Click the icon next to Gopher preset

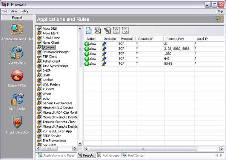tap(39, 80)
